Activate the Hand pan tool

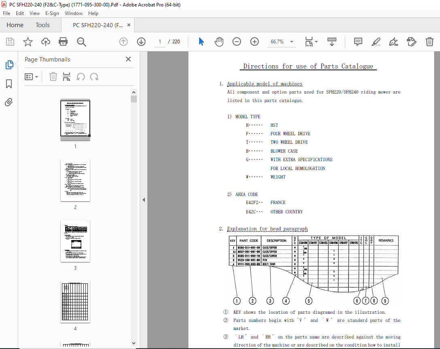(x=219, y=42)
